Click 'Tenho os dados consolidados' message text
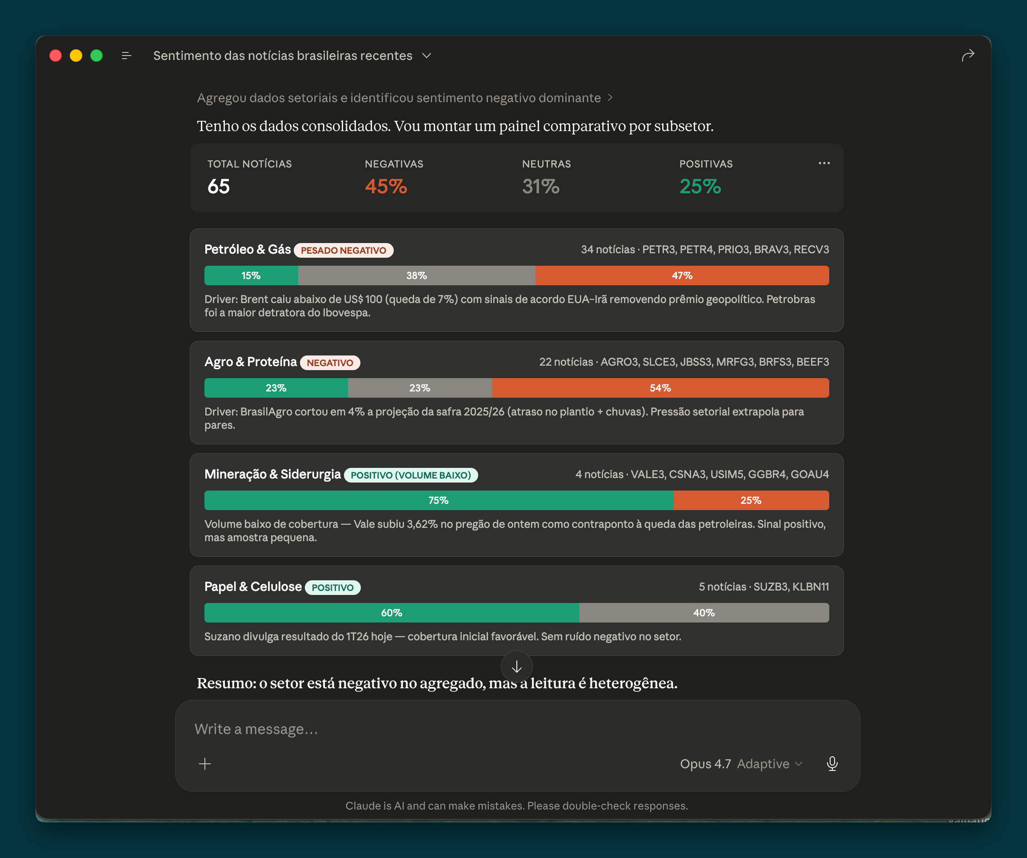The height and width of the screenshot is (858, 1027). (x=456, y=126)
